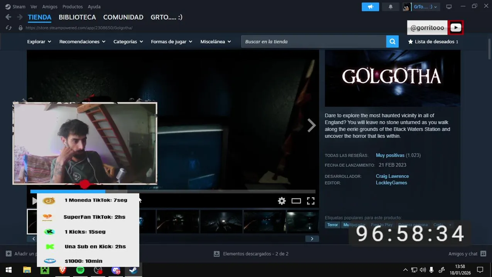This screenshot has width=492, height=277.
Task: Click the trailer progress bar
Action: pos(173,191)
